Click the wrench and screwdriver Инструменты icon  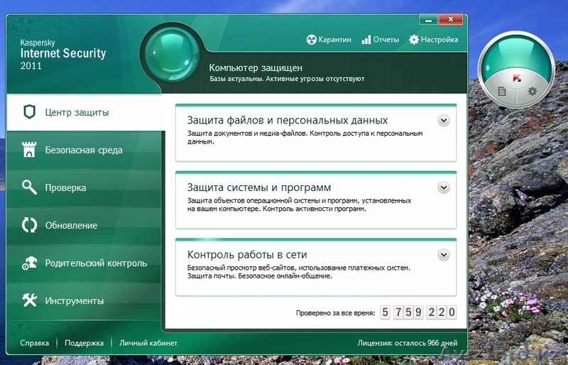coord(29,300)
